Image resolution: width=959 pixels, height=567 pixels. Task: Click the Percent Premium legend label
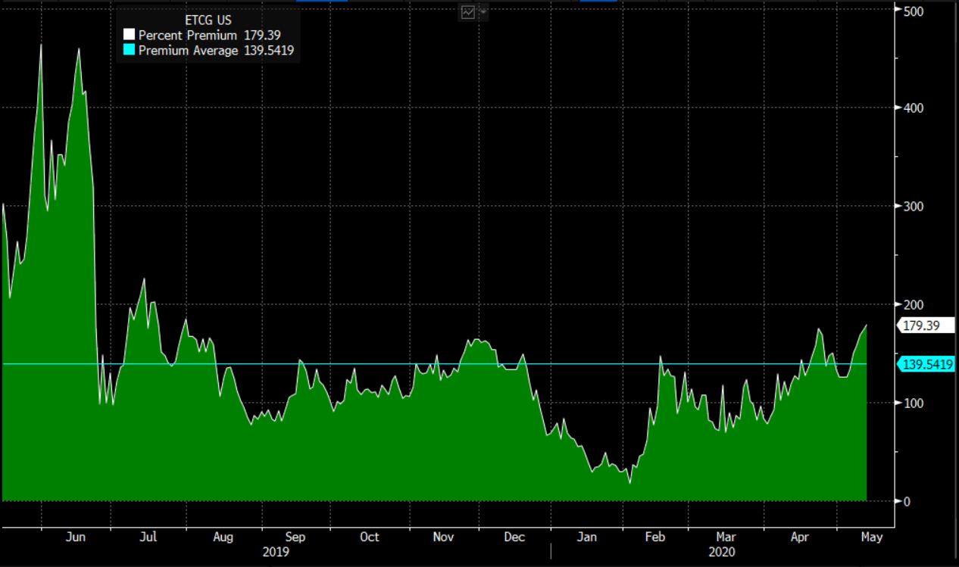[x=187, y=36]
